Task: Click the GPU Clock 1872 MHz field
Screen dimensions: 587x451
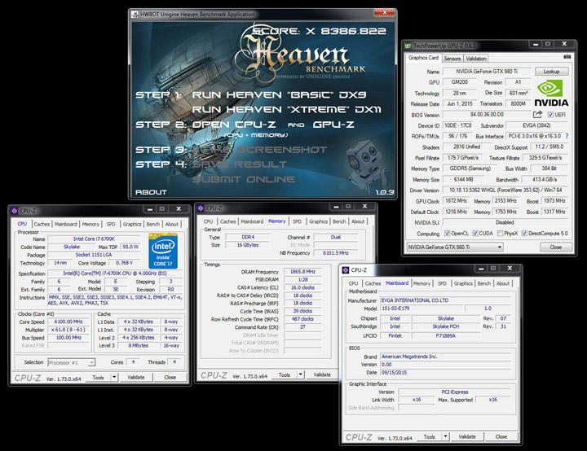Action: (456, 201)
